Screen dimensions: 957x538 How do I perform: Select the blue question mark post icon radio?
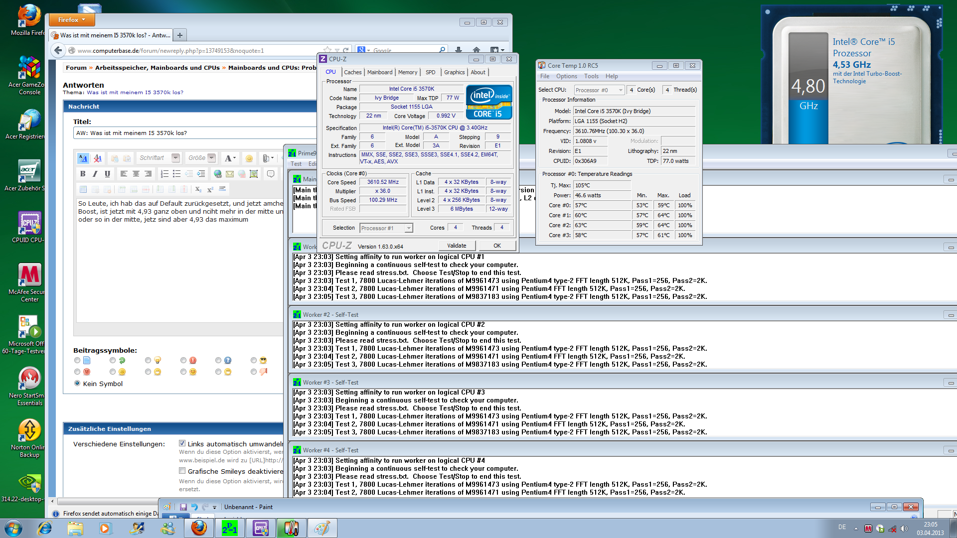tap(218, 360)
